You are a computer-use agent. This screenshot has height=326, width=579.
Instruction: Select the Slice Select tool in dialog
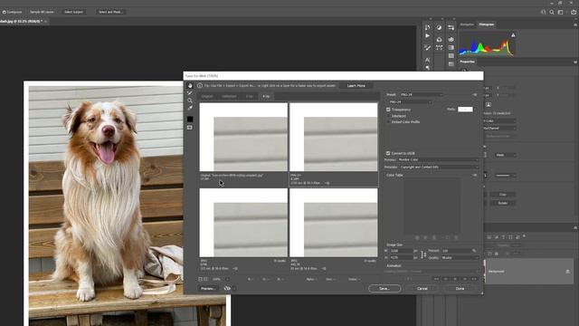pyautogui.click(x=190, y=93)
